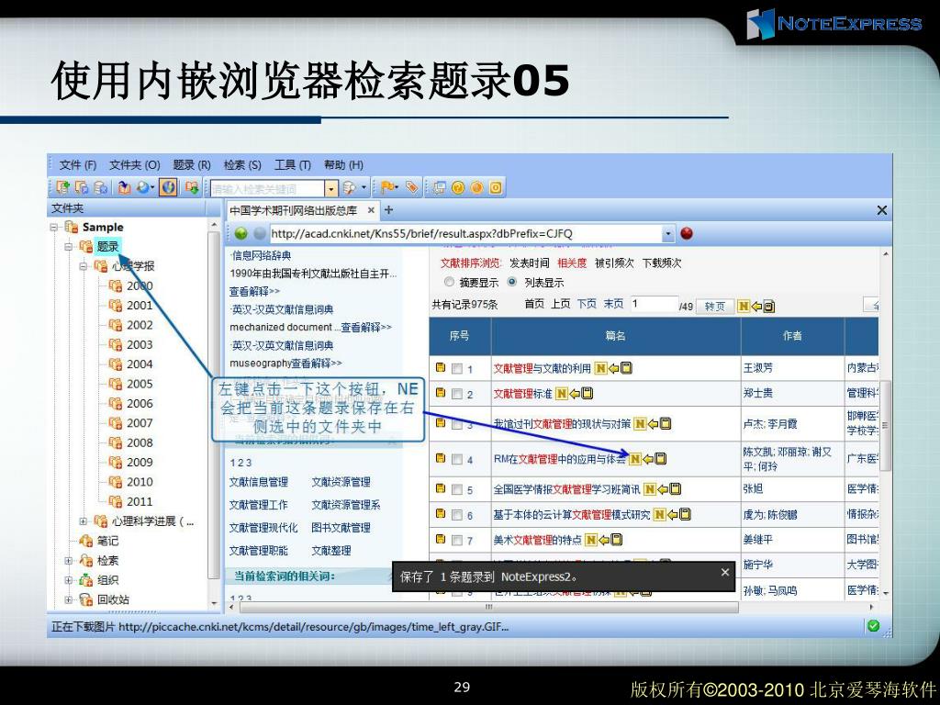Click the second toolbar database copy icon
This screenshot has width=940, height=705.
pos(82,187)
